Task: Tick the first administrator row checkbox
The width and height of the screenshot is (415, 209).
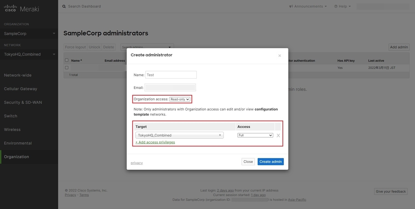Action: point(67,68)
